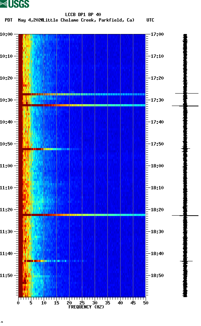201x326 pixels.
Task: Click the 11:30 PDT time label
Action: (6, 232)
